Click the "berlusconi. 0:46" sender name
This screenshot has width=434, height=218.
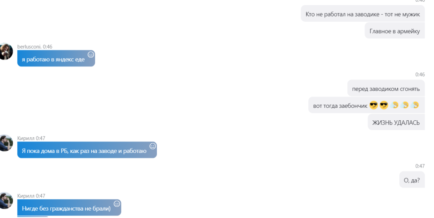[x=35, y=46]
